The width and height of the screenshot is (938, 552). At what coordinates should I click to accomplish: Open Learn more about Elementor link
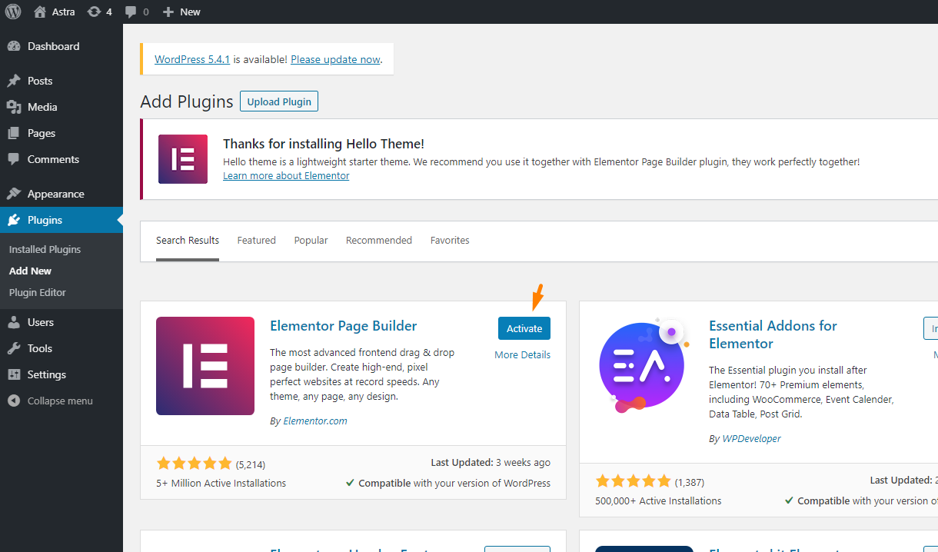286,176
